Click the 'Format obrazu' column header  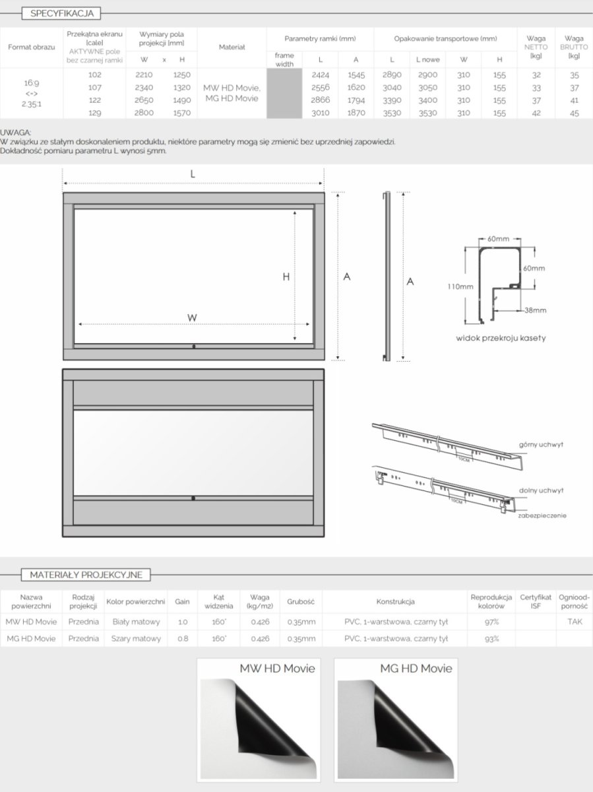click(32, 48)
